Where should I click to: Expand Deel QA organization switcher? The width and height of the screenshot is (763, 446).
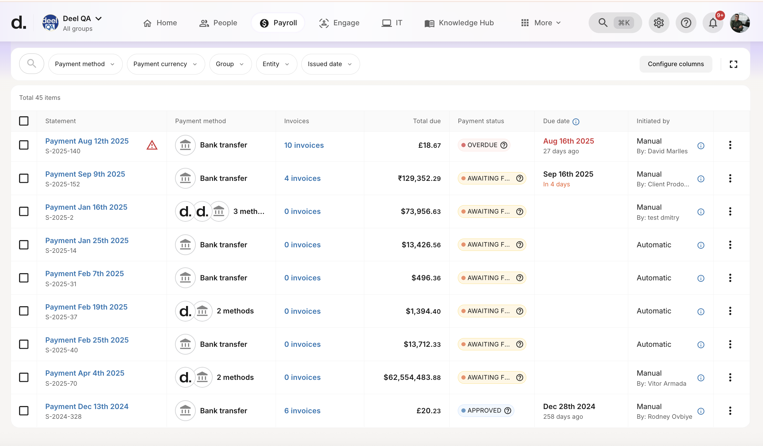tap(98, 19)
